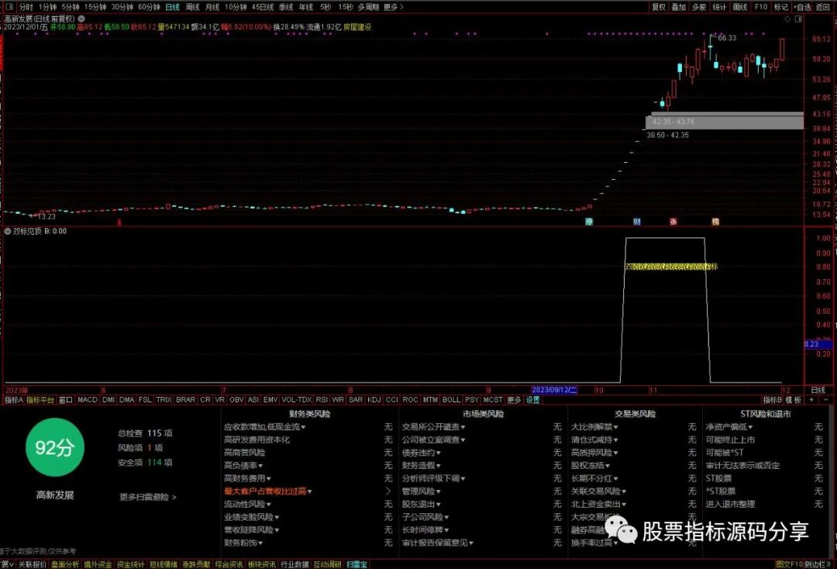Select the 多周期 multi-period view
The width and height of the screenshot is (837, 569).
coord(368,7)
